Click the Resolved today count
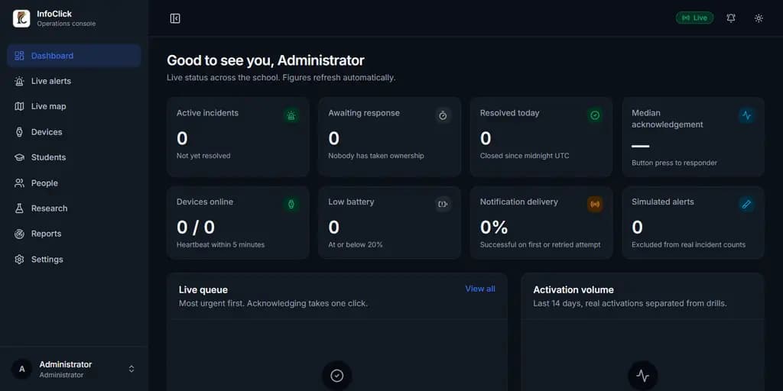The height and width of the screenshot is (391, 783). point(486,138)
